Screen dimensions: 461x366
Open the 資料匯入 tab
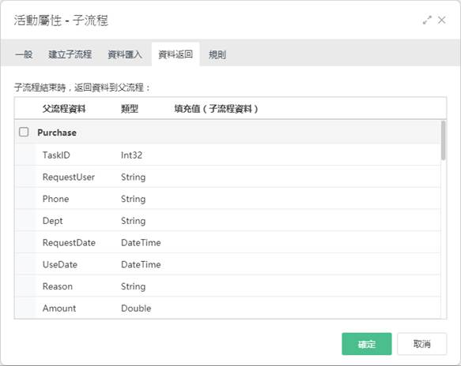coord(125,54)
